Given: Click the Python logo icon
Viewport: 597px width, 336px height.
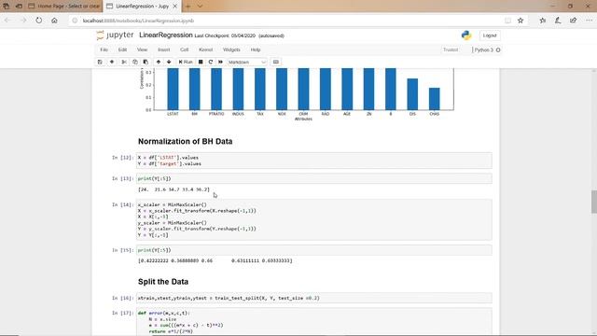Looking at the screenshot, I should [x=466, y=35].
